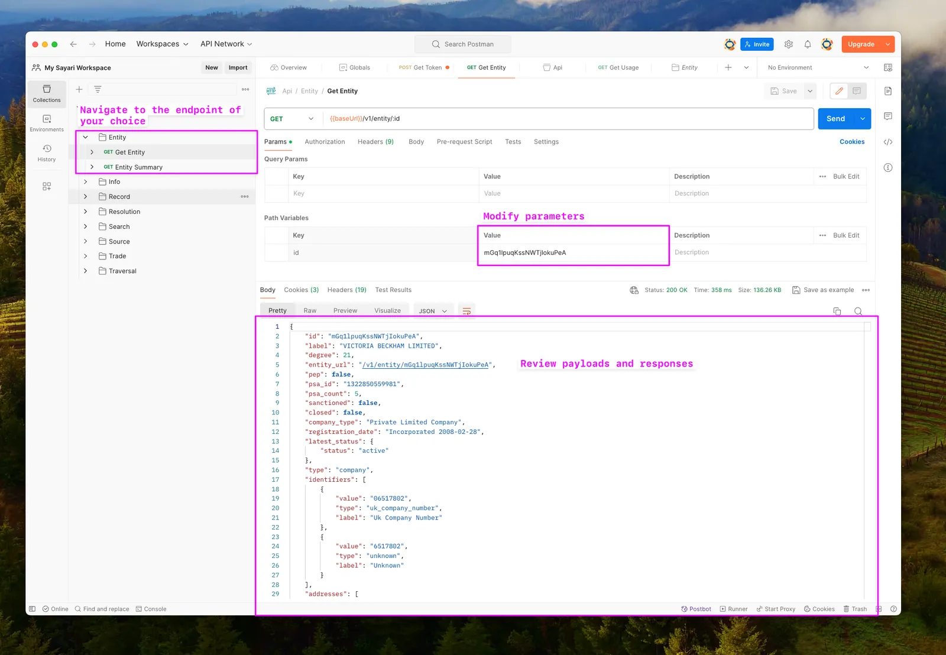946x655 pixels.
Task: Switch to the Authorization tab
Action: [x=325, y=142]
